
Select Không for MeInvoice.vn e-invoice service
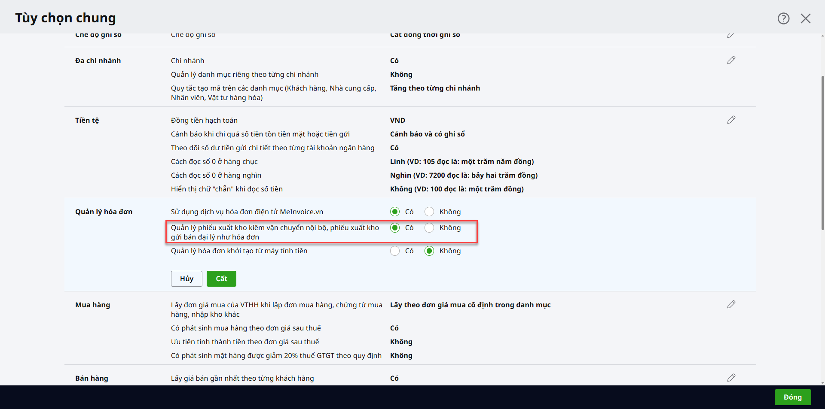[429, 212]
